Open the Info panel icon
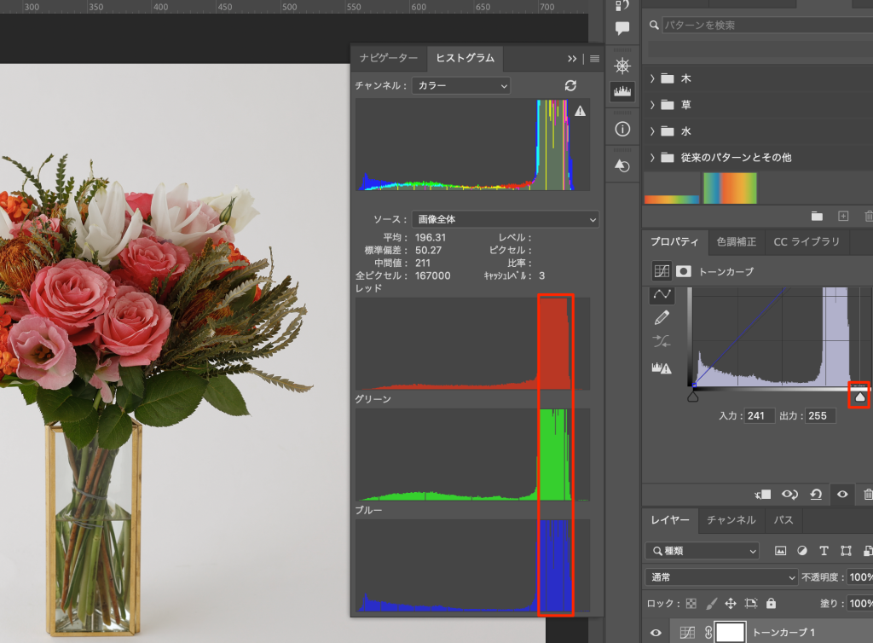Viewport: 873px width, 643px height. point(622,129)
